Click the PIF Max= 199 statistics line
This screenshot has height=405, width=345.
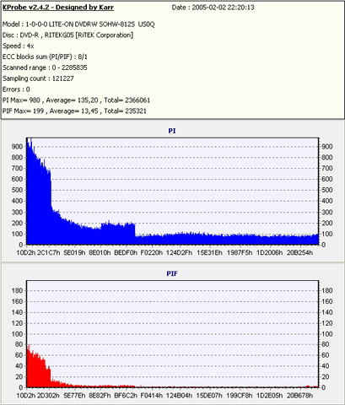coord(74,111)
